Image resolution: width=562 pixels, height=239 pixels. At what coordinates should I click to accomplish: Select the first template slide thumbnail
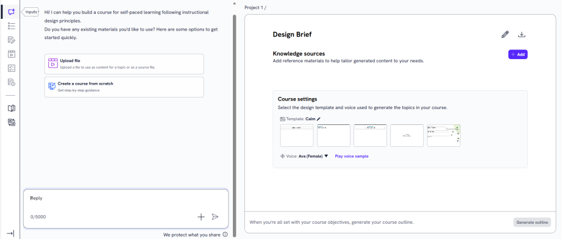click(x=297, y=135)
